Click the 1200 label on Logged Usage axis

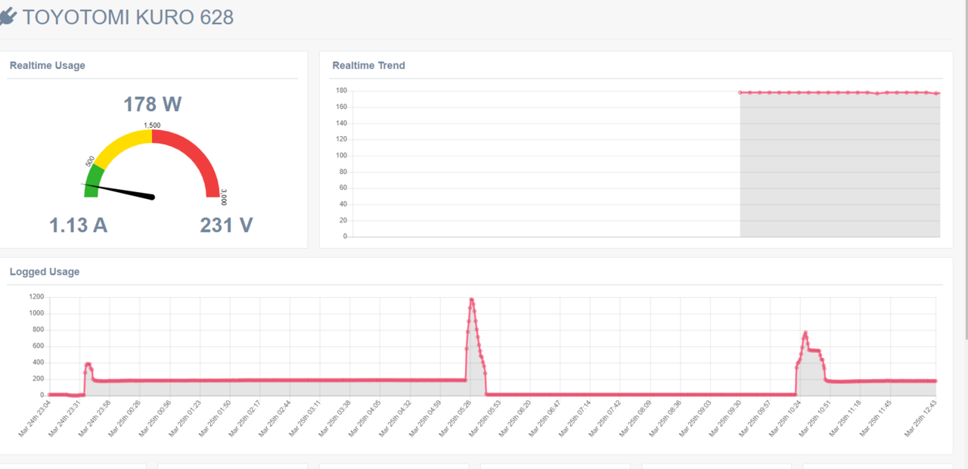tap(37, 297)
